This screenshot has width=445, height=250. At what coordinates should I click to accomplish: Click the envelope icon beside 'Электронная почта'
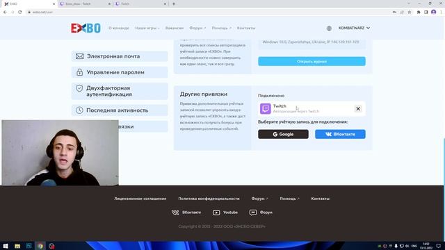click(80, 56)
